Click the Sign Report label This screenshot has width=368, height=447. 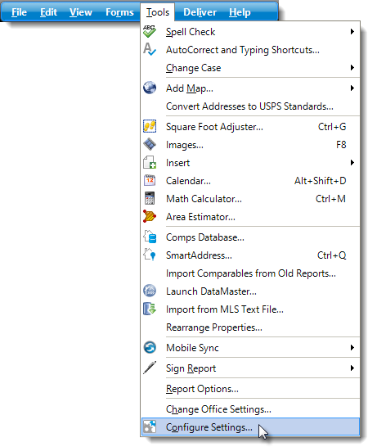pos(191,368)
